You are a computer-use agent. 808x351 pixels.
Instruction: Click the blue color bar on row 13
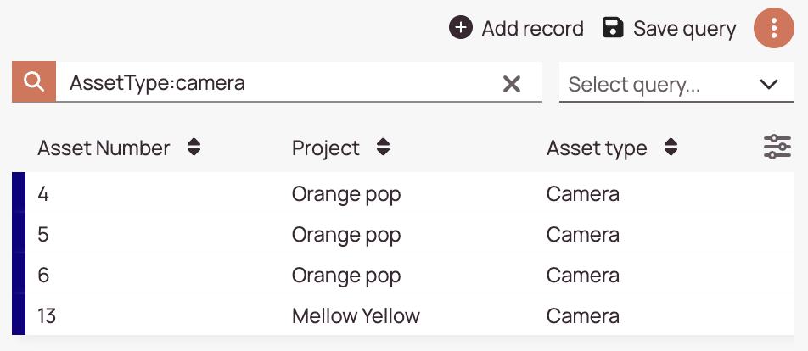(19, 315)
